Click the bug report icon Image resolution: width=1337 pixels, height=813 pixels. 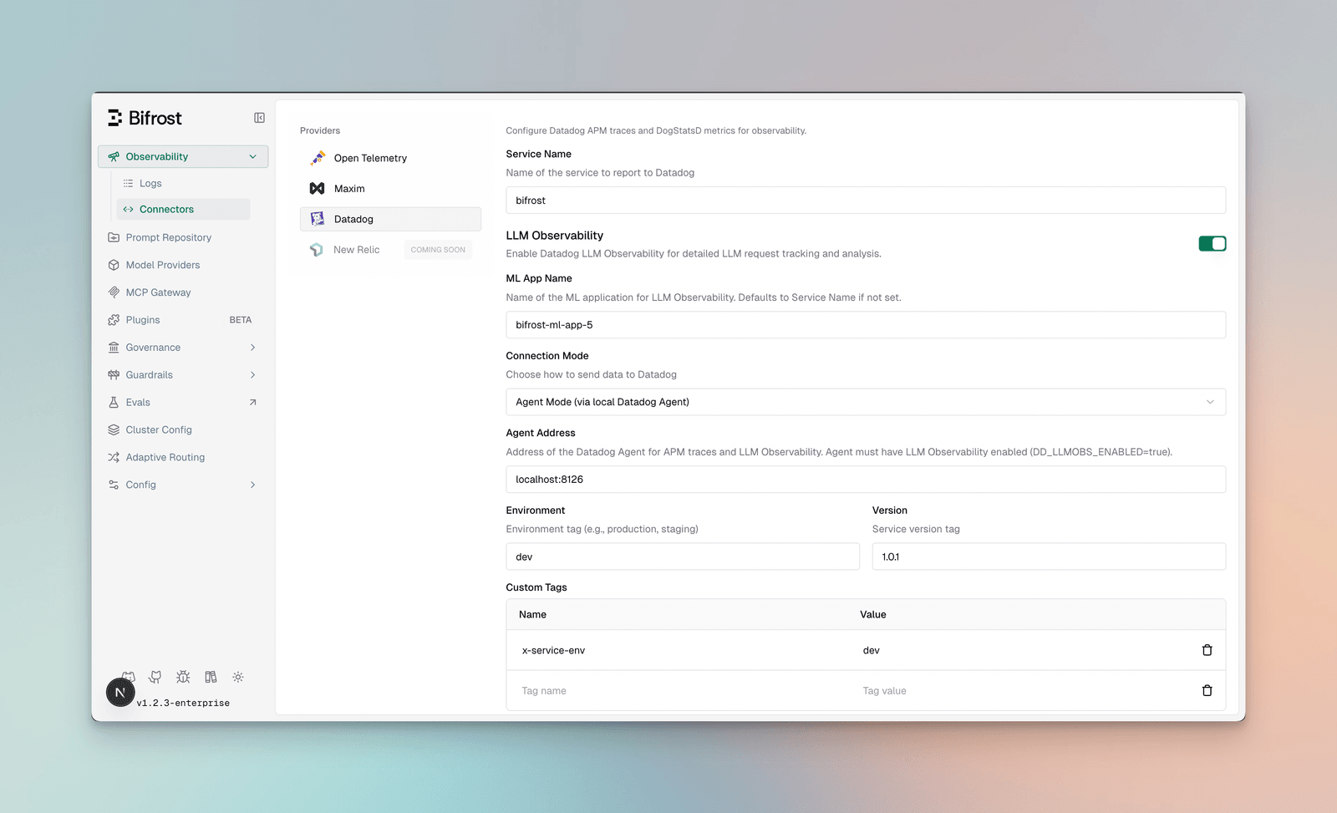coord(183,677)
